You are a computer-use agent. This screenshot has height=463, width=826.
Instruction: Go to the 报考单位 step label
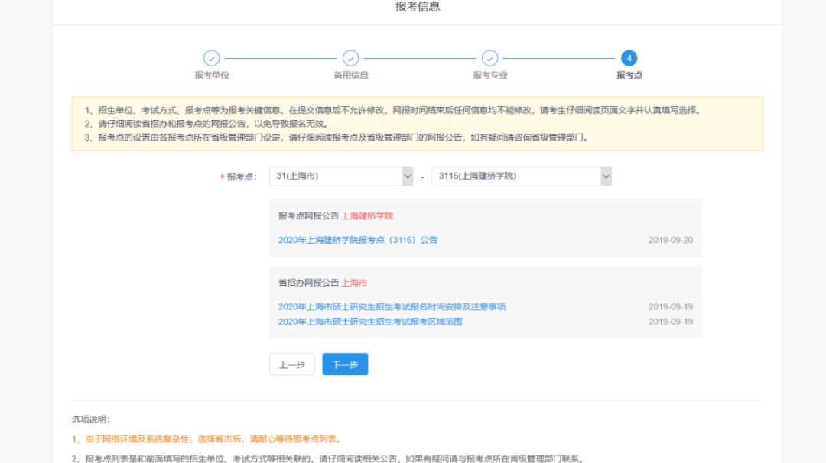212,75
